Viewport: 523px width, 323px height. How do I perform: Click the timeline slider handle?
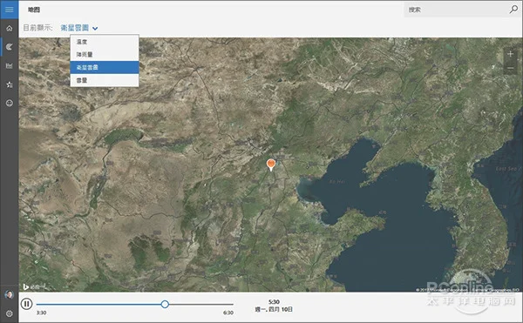click(165, 304)
